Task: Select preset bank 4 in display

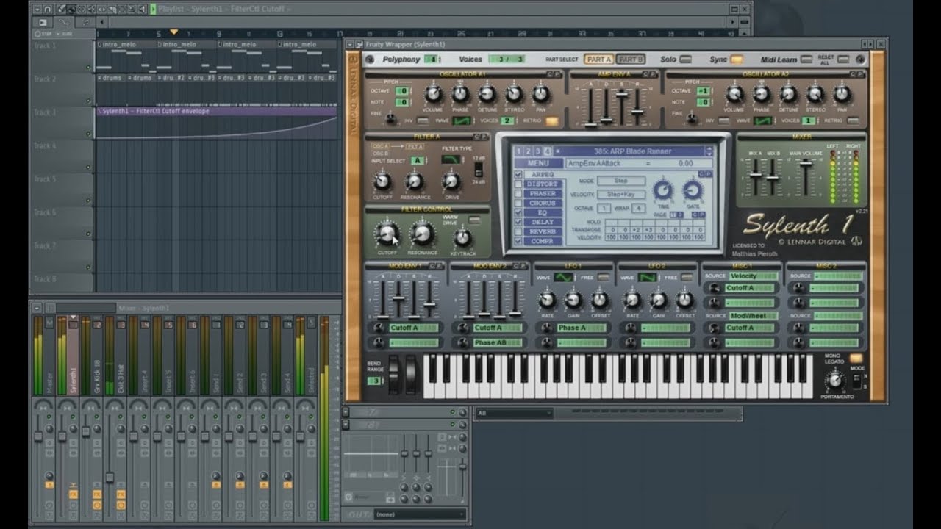Action: (x=547, y=151)
